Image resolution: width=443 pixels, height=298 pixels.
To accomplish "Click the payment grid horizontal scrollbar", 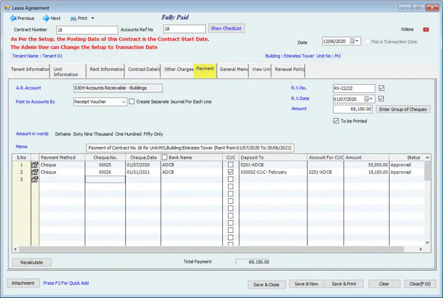I will click(x=211, y=249).
